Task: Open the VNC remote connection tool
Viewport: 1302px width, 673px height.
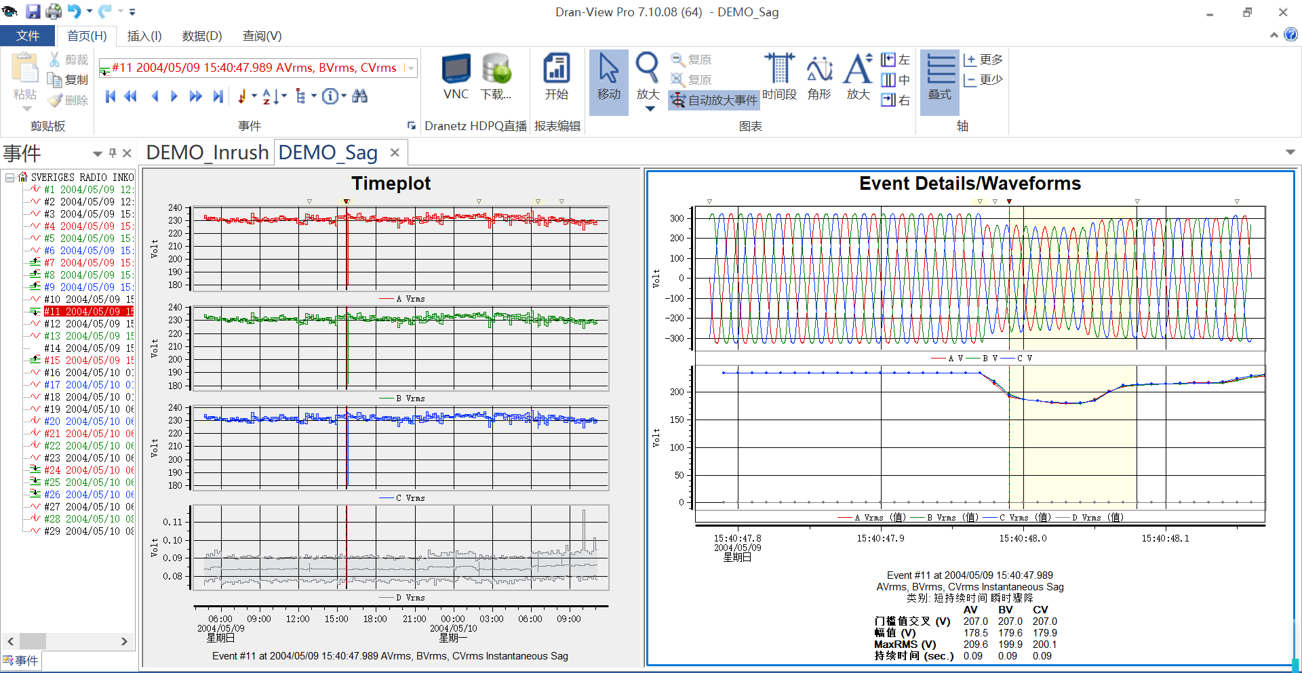Action: click(x=456, y=76)
